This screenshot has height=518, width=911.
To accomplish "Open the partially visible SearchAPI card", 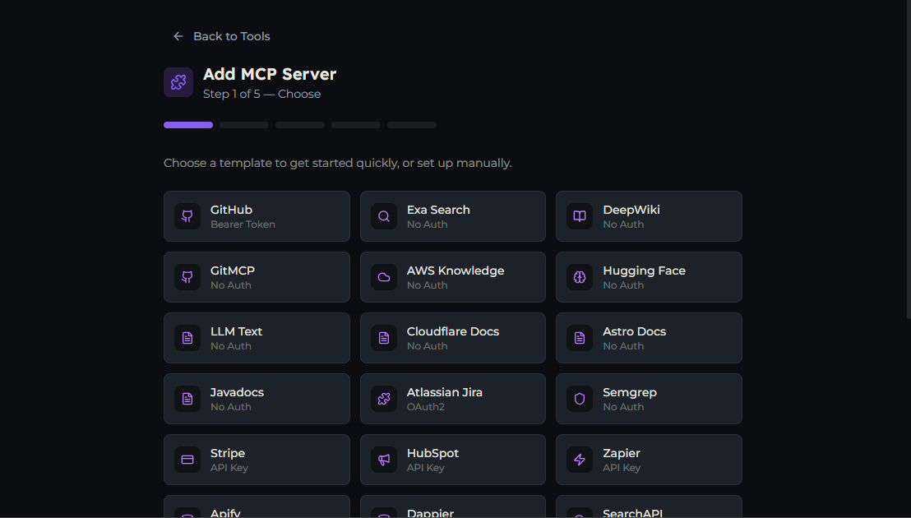I will coord(649,506).
